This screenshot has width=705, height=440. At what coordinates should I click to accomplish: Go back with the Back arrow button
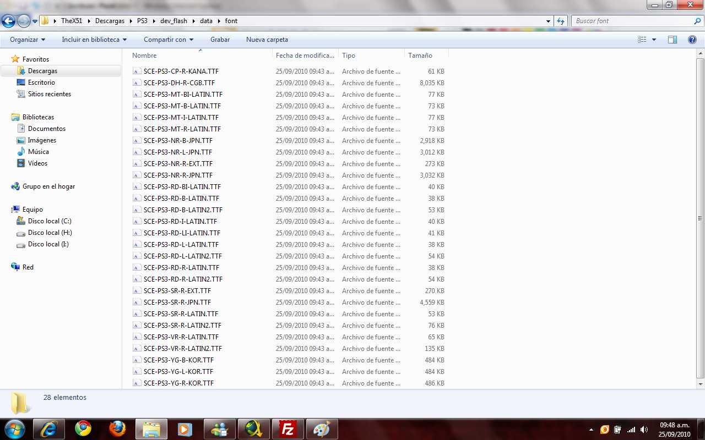click(x=9, y=21)
